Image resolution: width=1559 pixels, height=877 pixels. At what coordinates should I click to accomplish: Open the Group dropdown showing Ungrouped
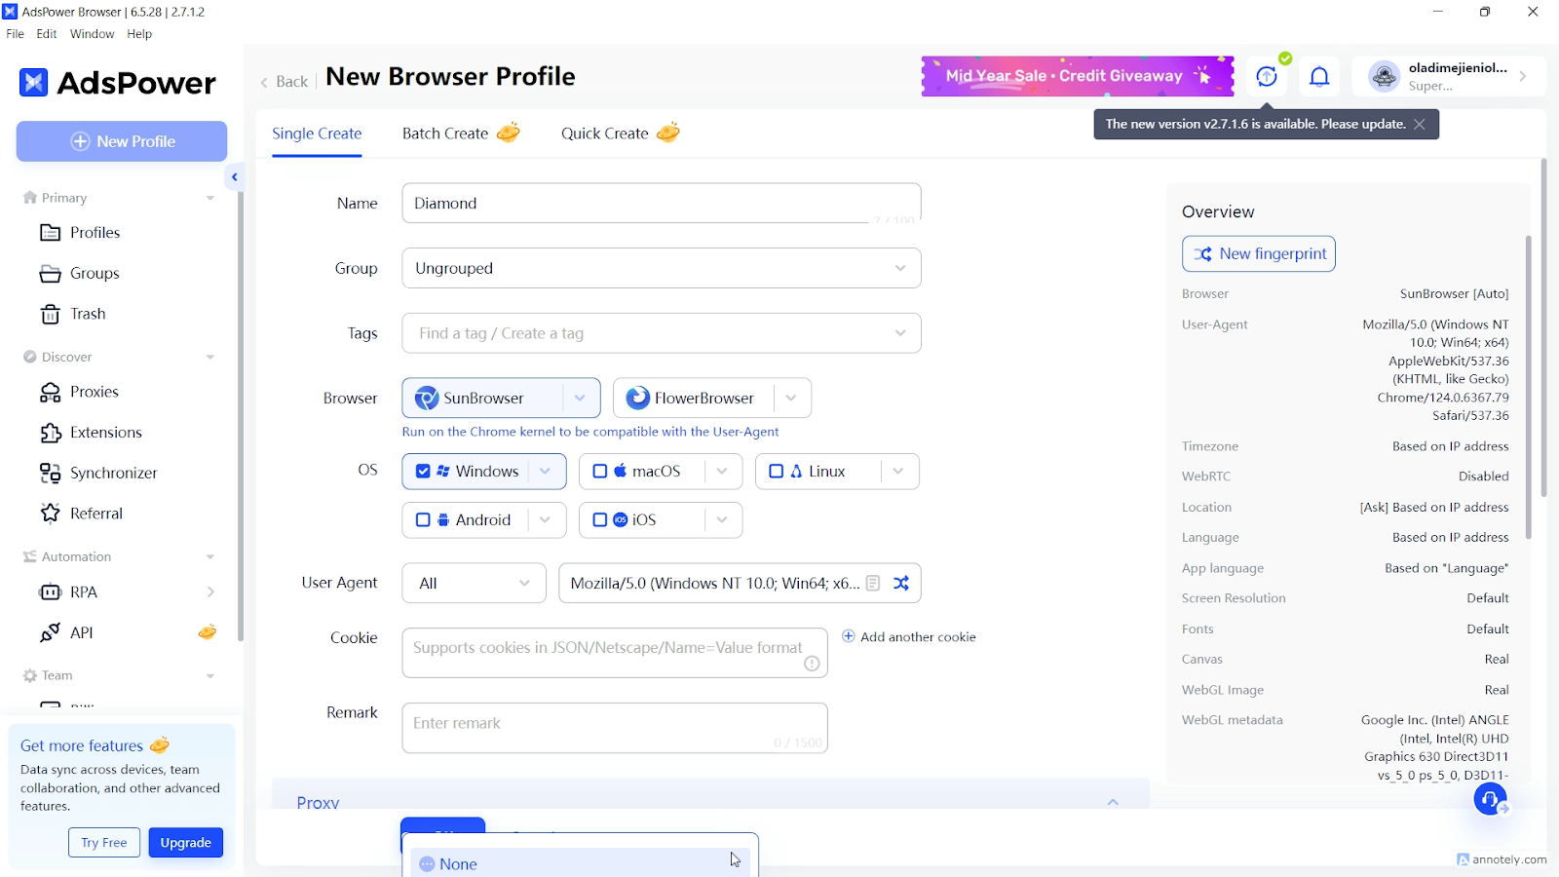(662, 268)
